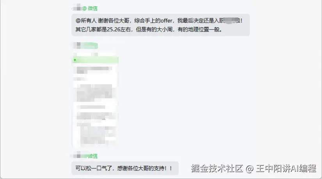
Task: Click the '掘金技术社区' watermark text
Action: pos(217,168)
